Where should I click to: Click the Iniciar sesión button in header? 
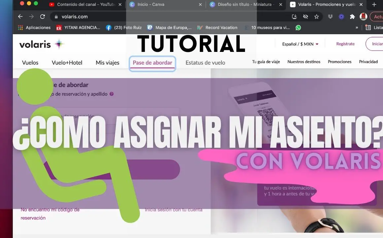[374, 44]
